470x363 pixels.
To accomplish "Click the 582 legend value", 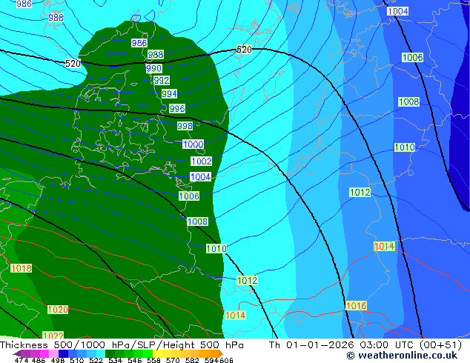I will coord(192,360).
